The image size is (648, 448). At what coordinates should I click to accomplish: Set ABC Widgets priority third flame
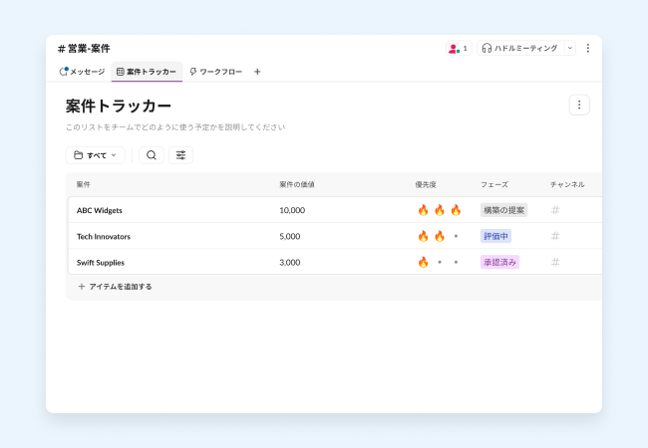[456, 210]
